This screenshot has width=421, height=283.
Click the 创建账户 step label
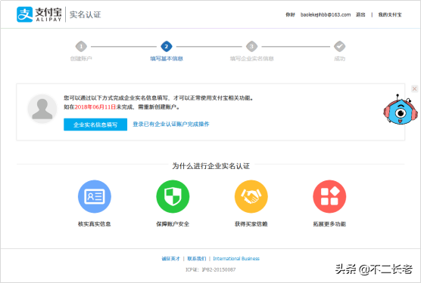point(81,59)
